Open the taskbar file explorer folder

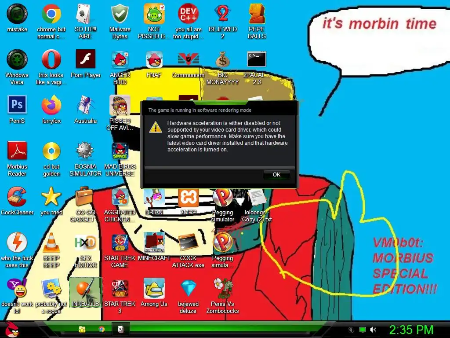pos(82,329)
